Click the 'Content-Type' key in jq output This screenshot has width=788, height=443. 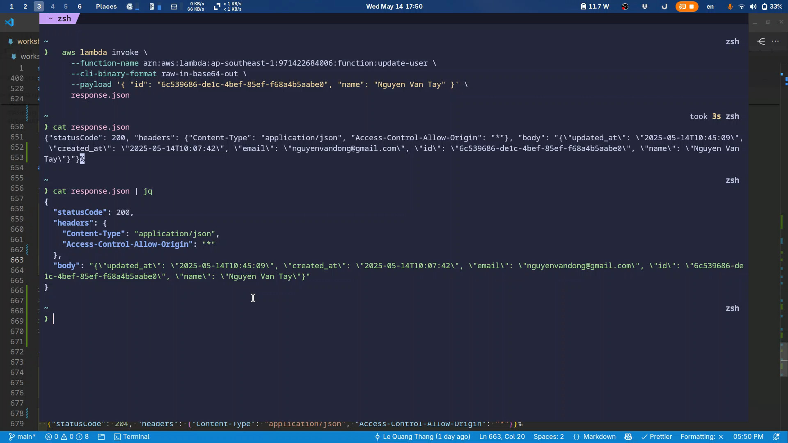(x=93, y=234)
